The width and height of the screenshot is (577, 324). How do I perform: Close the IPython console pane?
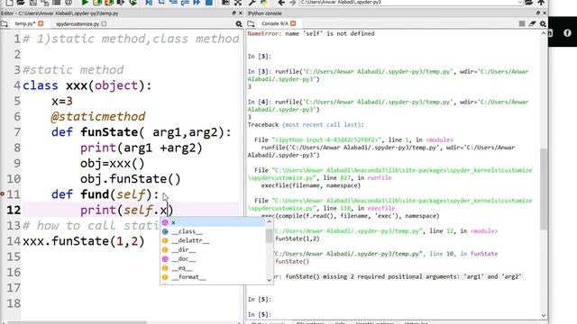point(545,13)
